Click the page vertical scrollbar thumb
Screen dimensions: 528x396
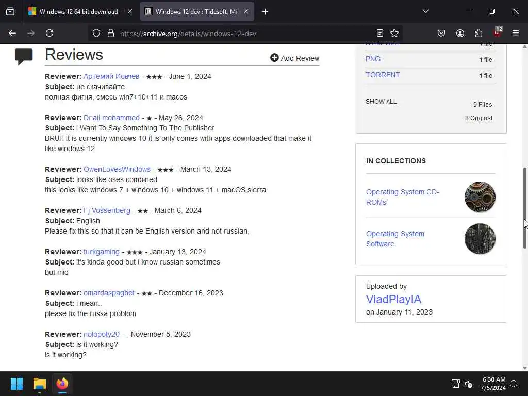524,208
